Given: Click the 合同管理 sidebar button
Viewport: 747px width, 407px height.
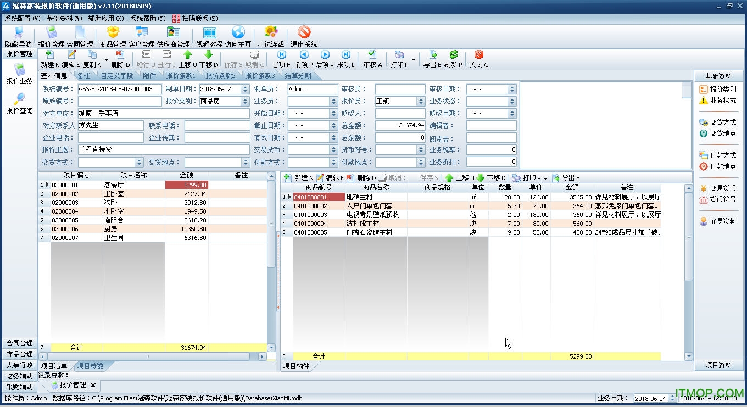Looking at the screenshot, I should click(x=20, y=343).
